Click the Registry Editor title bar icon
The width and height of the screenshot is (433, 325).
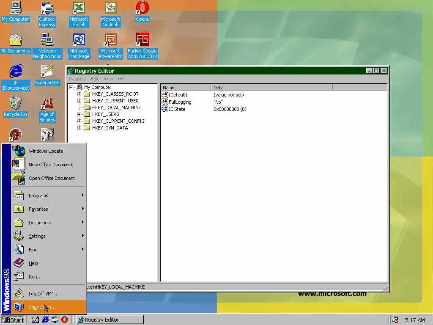coord(71,71)
